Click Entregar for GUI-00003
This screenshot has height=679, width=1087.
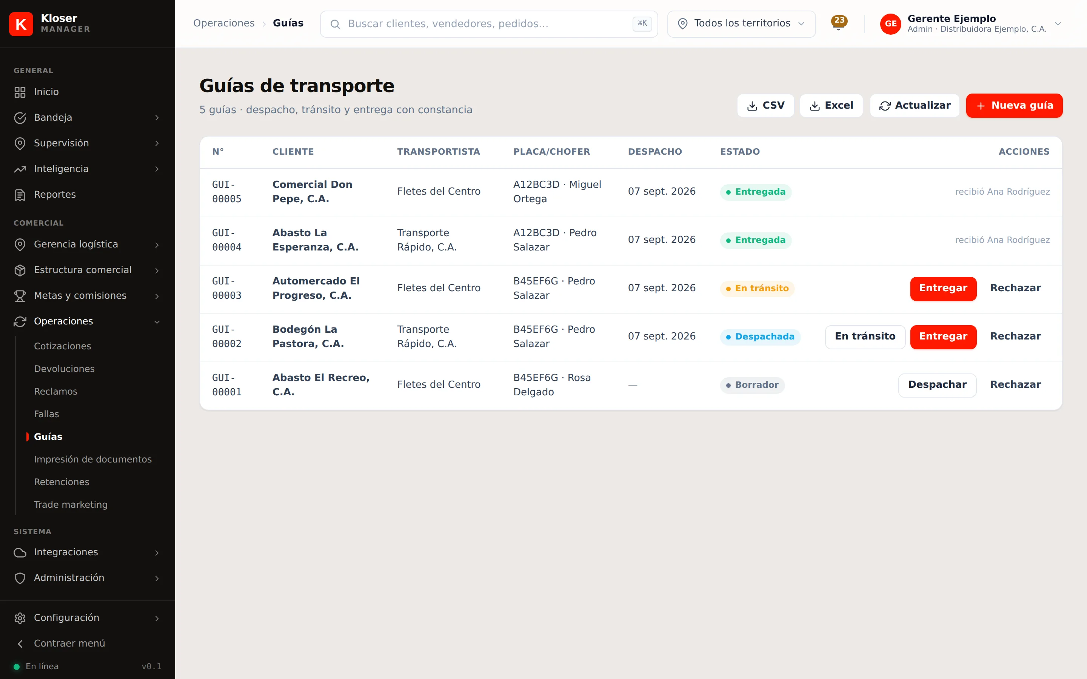pos(943,288)
